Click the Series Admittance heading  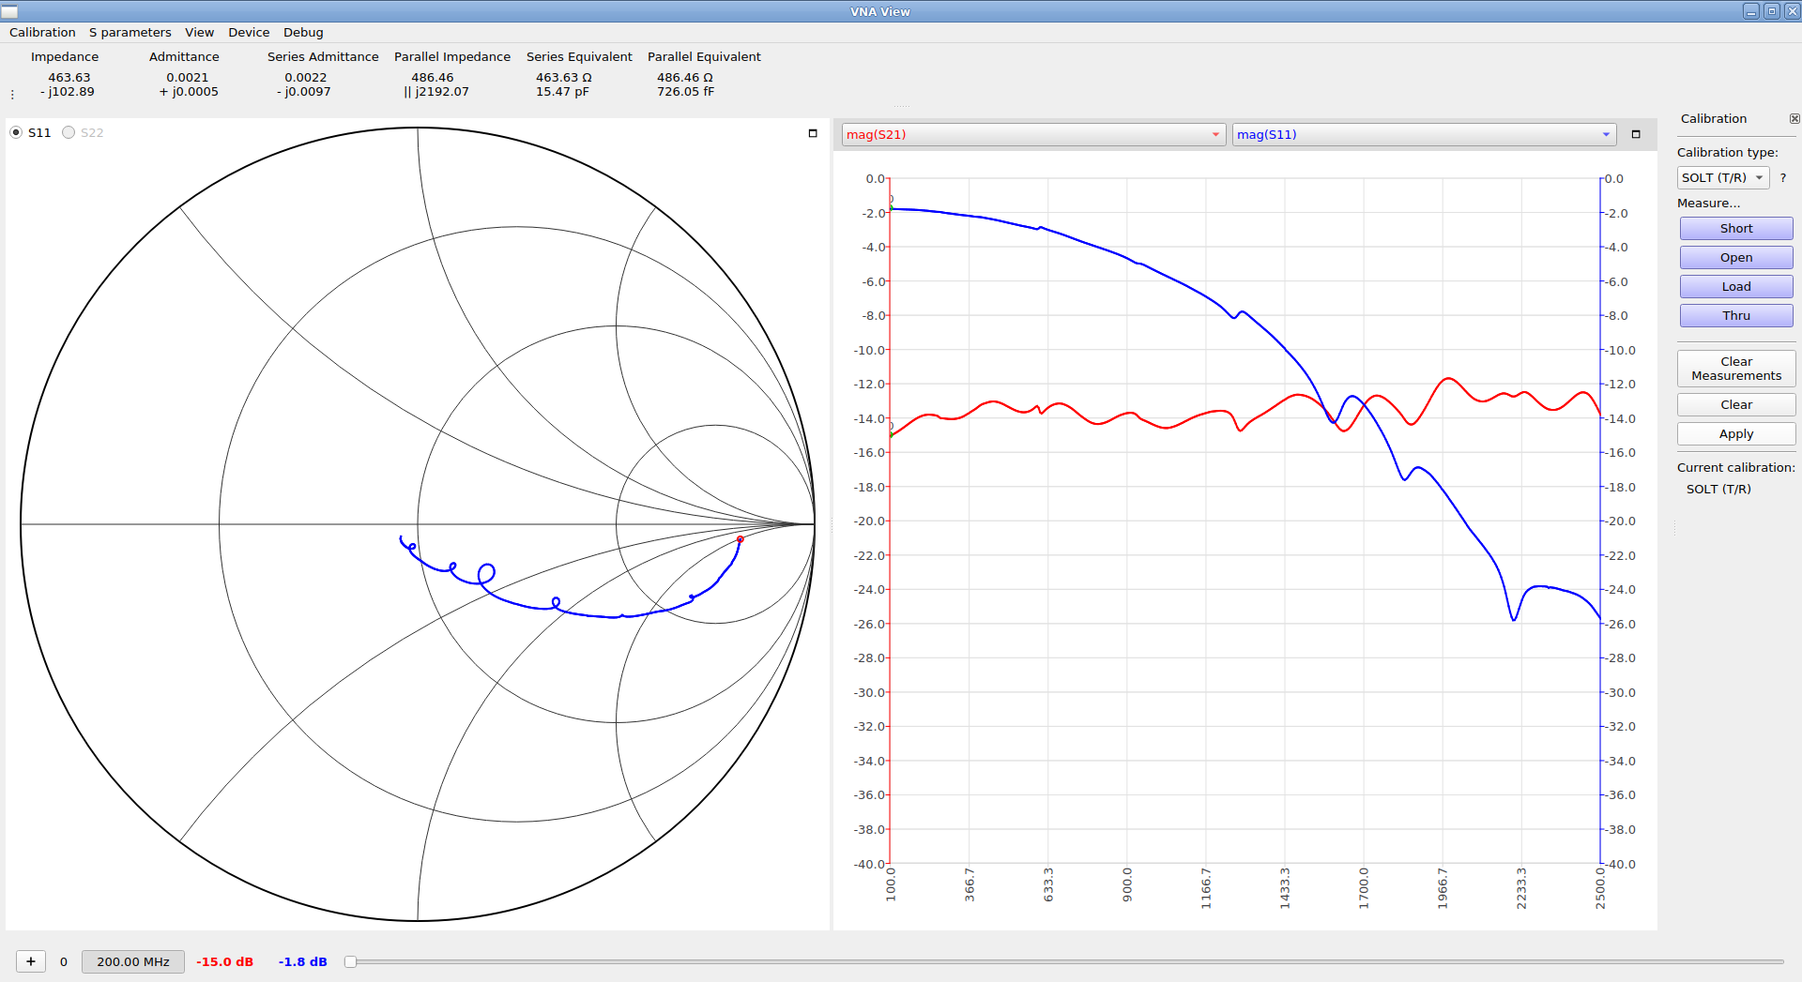(x=323, y=57)
